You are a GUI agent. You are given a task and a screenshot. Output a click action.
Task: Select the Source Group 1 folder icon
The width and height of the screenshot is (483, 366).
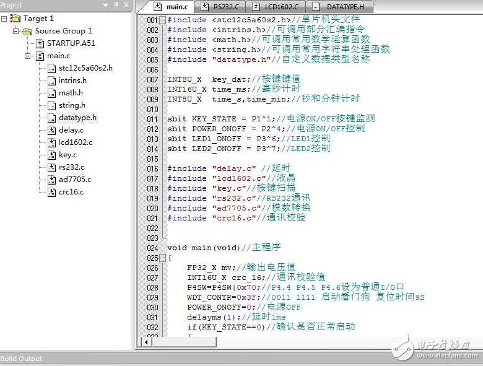[27, 31]
